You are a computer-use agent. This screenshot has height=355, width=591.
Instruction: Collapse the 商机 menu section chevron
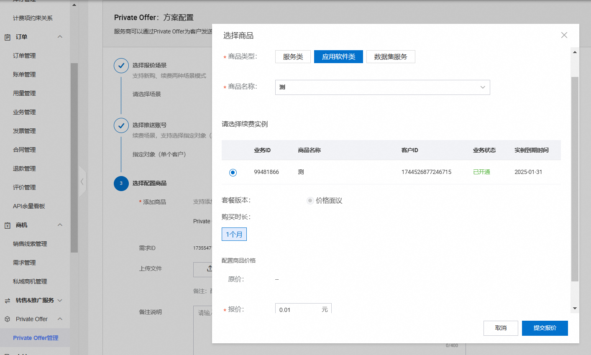pyautogui.click(x=60, y=225)
